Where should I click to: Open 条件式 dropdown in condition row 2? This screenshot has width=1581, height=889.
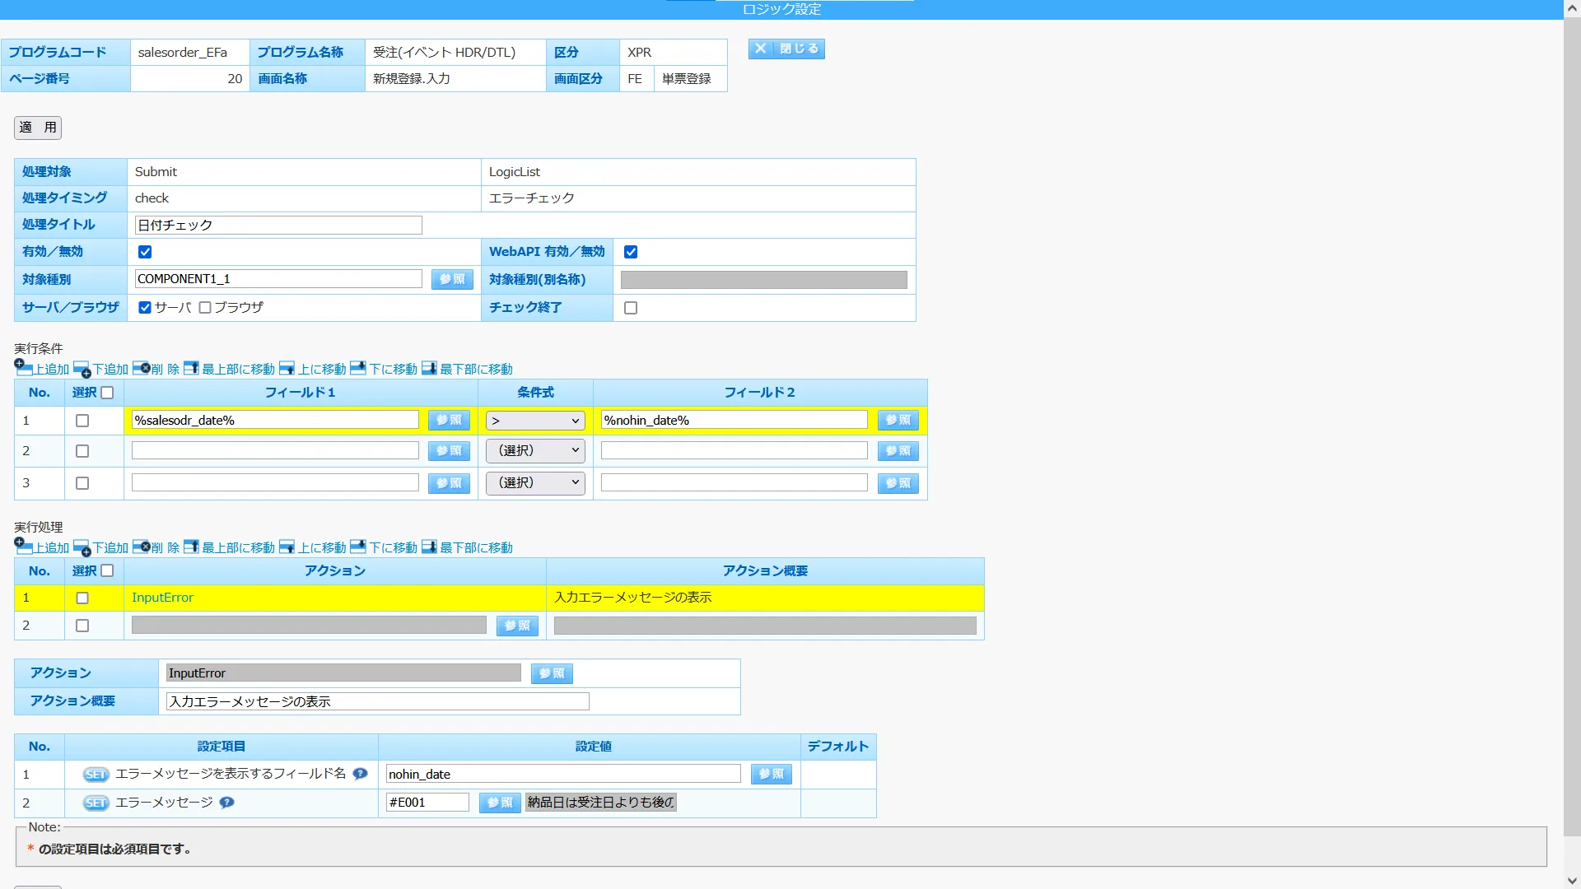pyautogui.click(x=535, y=450)
